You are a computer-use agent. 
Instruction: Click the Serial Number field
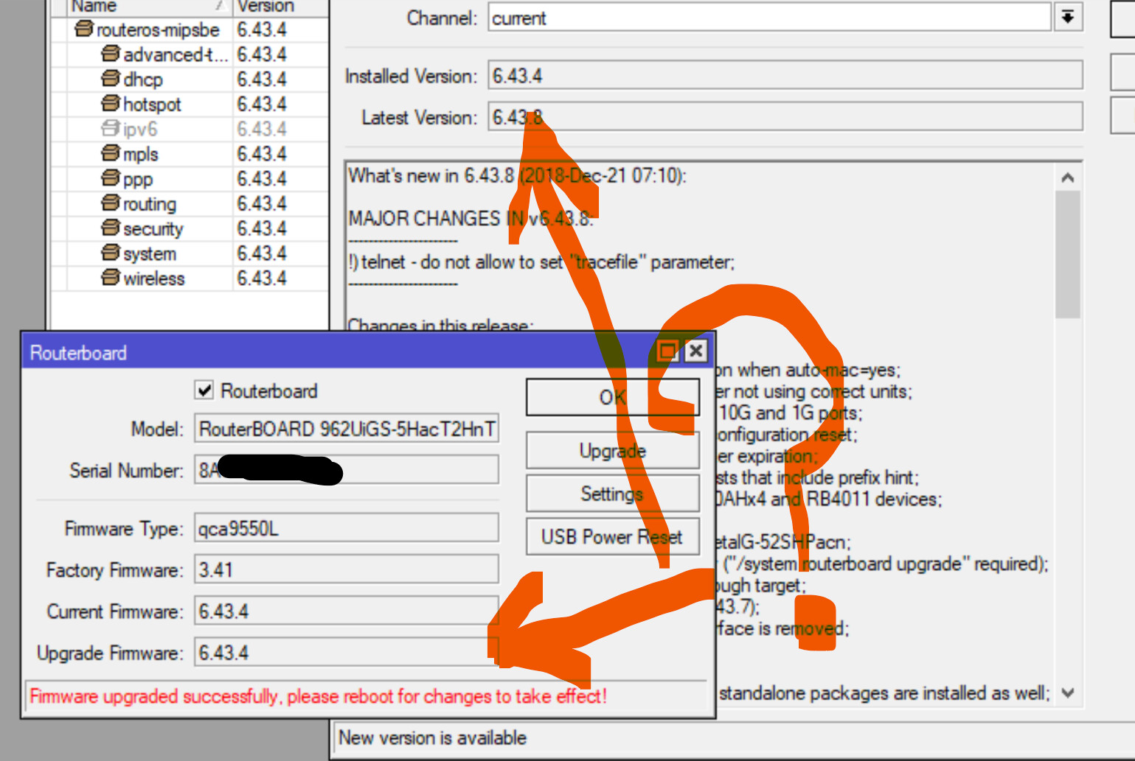[x=347, y=470]
